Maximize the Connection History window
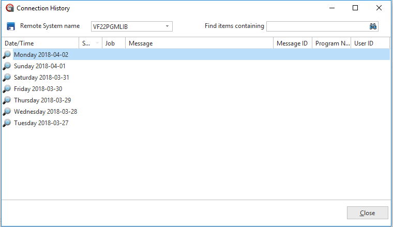 tap(355, 8)
